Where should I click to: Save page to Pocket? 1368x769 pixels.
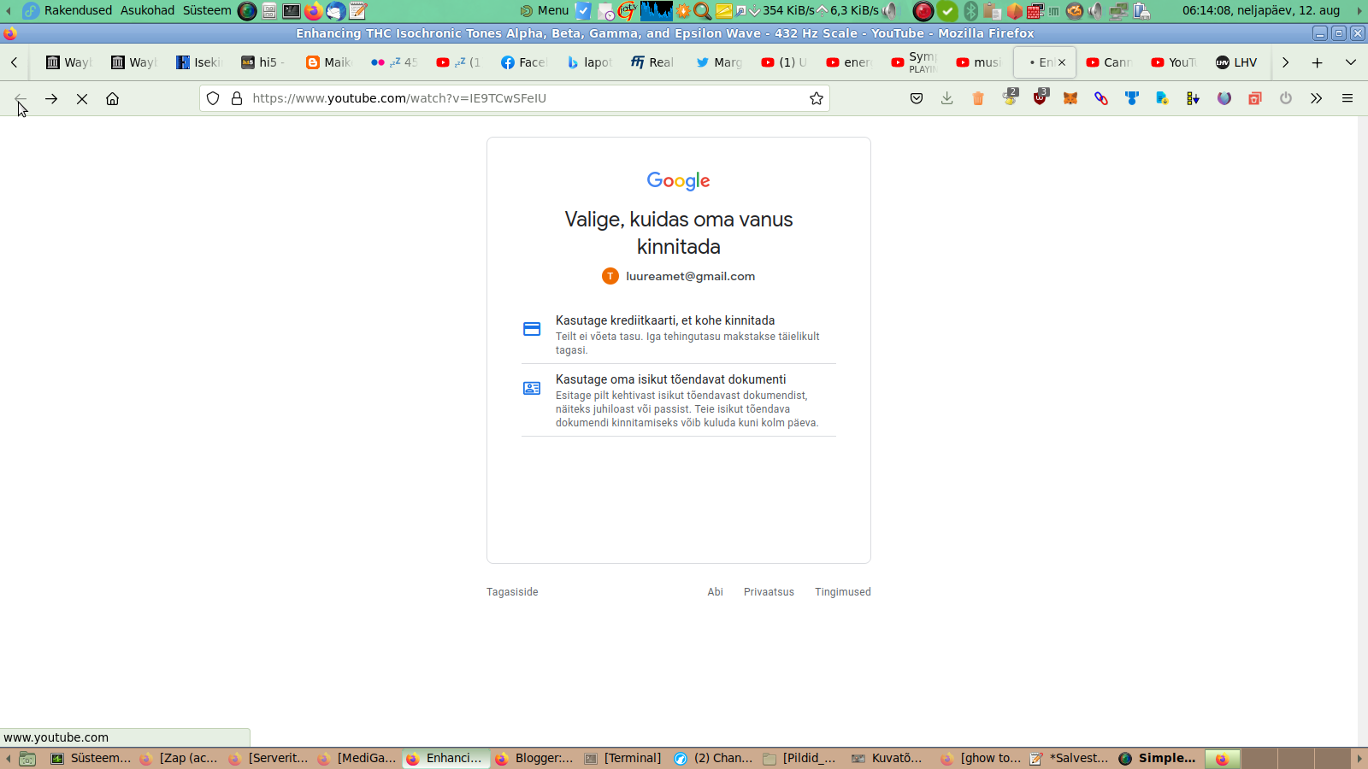tap(917, 98)
